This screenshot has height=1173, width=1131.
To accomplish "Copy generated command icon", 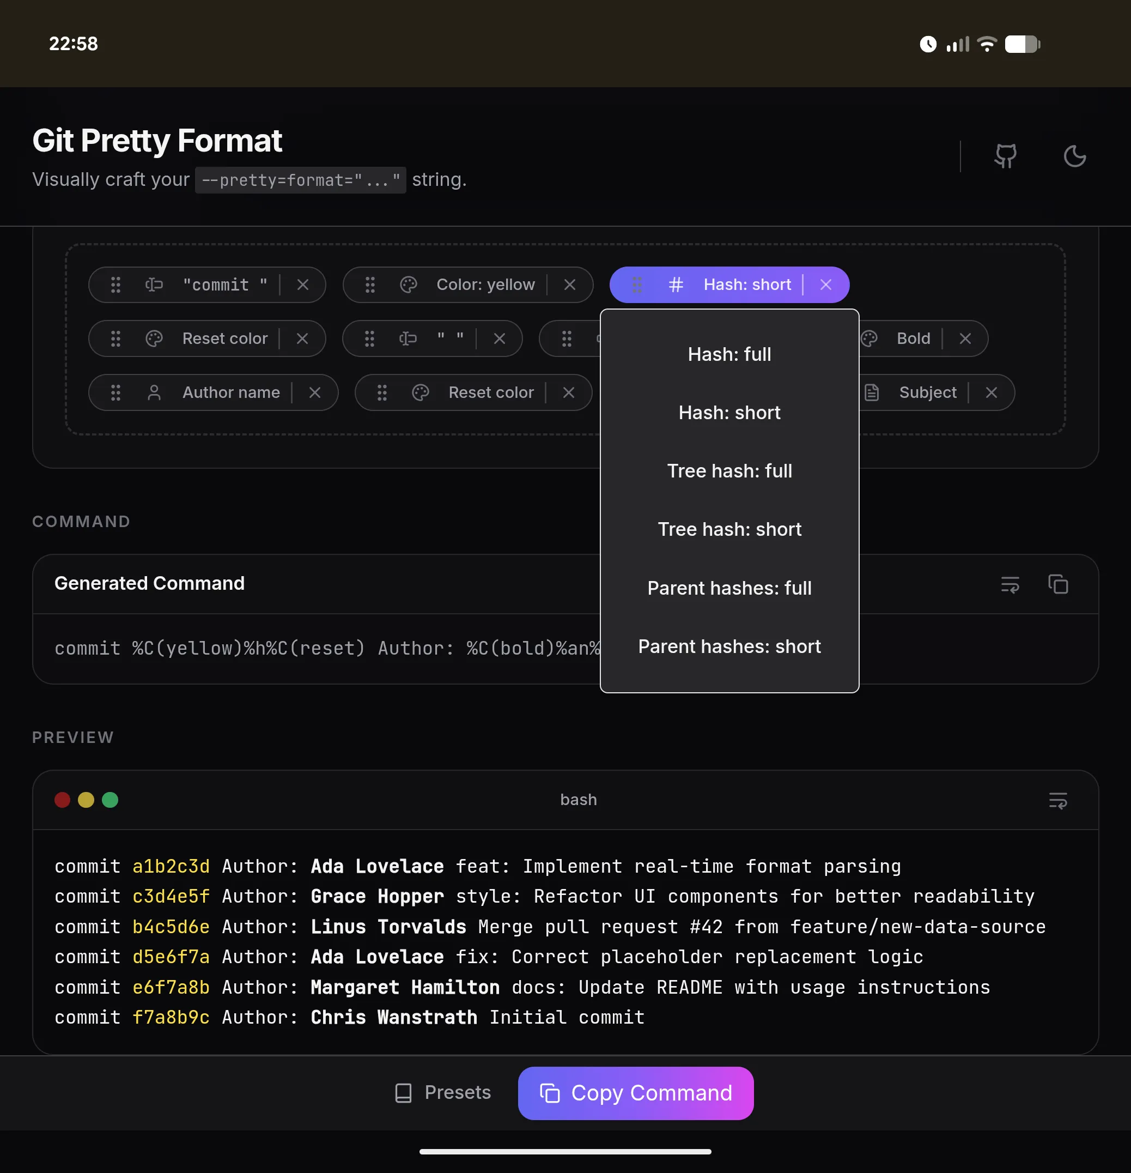I will tap(1057, 584).
